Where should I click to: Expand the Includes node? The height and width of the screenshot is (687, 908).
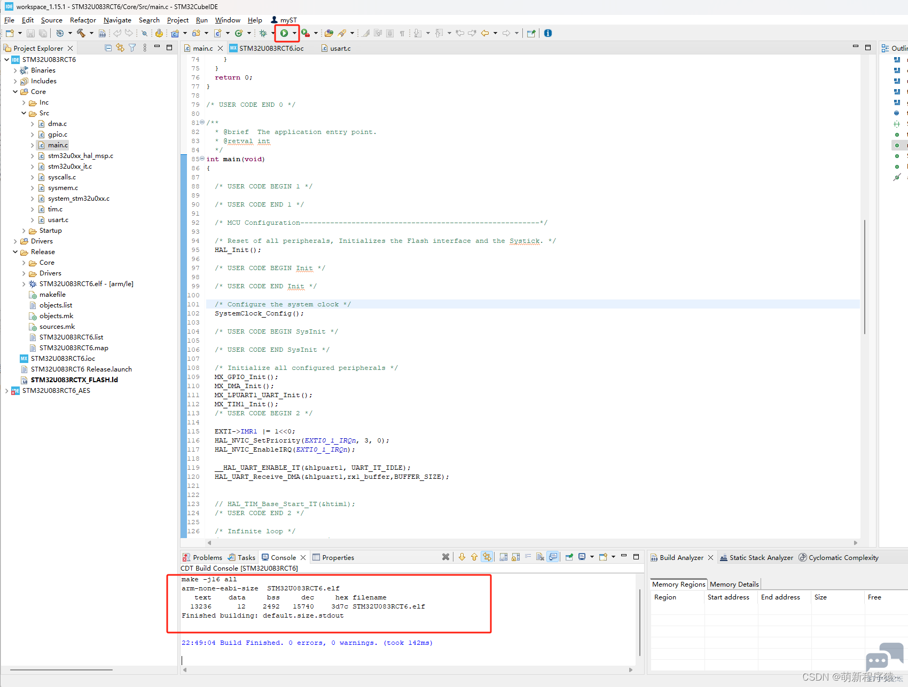click(15, 81)
